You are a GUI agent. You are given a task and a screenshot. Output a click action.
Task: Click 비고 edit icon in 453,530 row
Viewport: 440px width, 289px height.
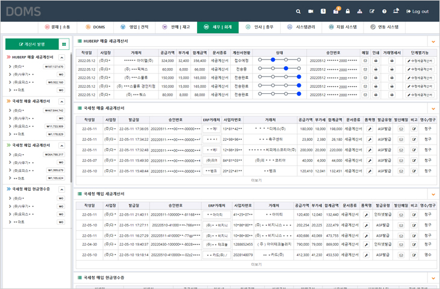click(414, 255)
